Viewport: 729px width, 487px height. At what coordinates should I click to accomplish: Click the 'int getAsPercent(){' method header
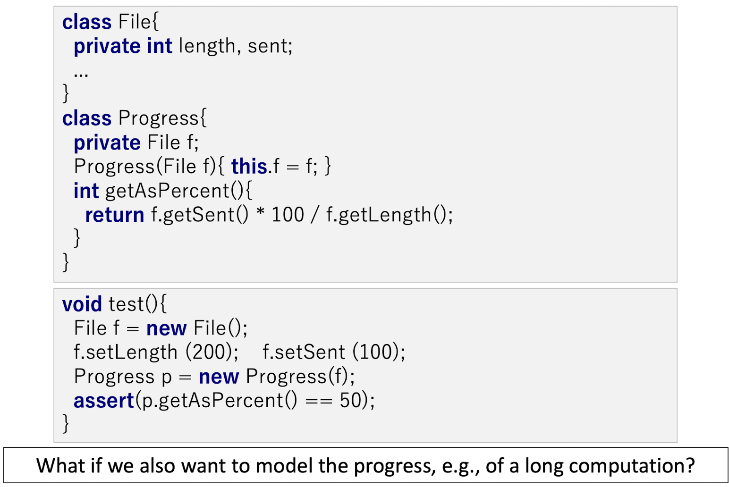coord(163,191)
